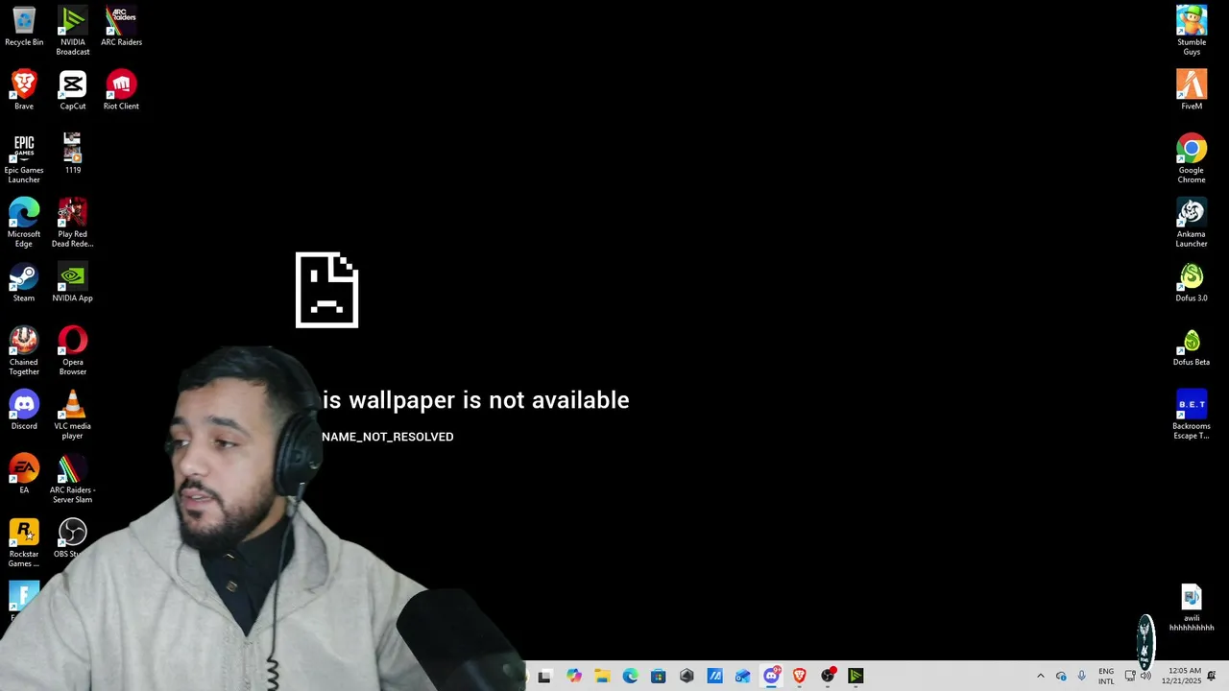The height and width of the screenshot is (691, 1229).
Task: Select the Chained Together game icon
Action: click(24, 350)
